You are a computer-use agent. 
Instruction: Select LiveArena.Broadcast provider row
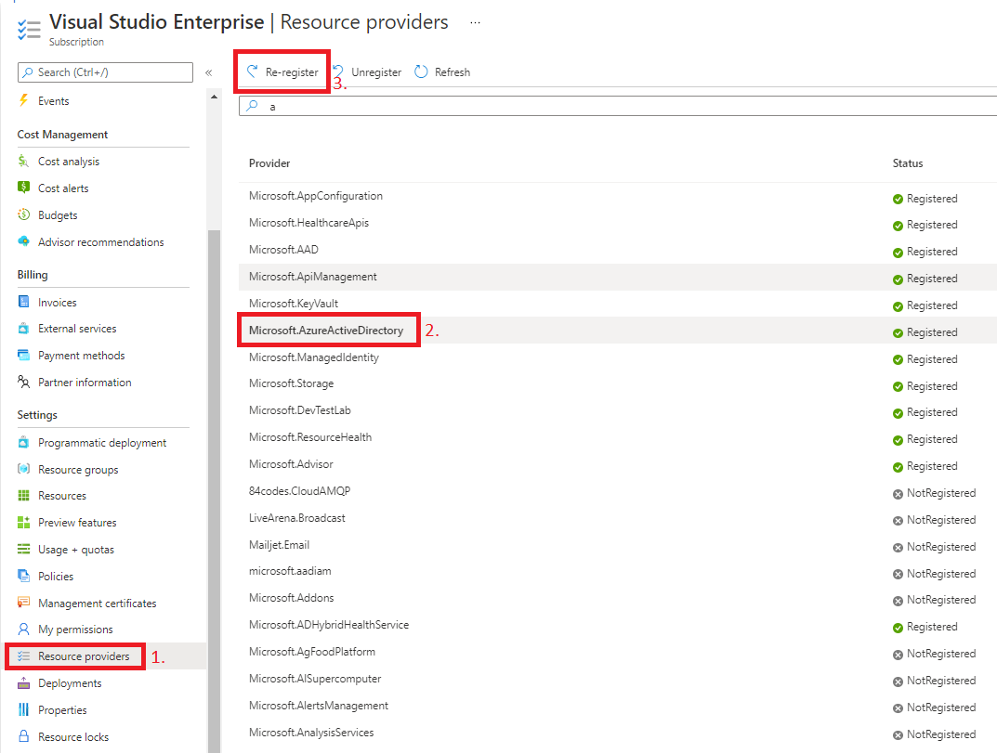[618, 518]
